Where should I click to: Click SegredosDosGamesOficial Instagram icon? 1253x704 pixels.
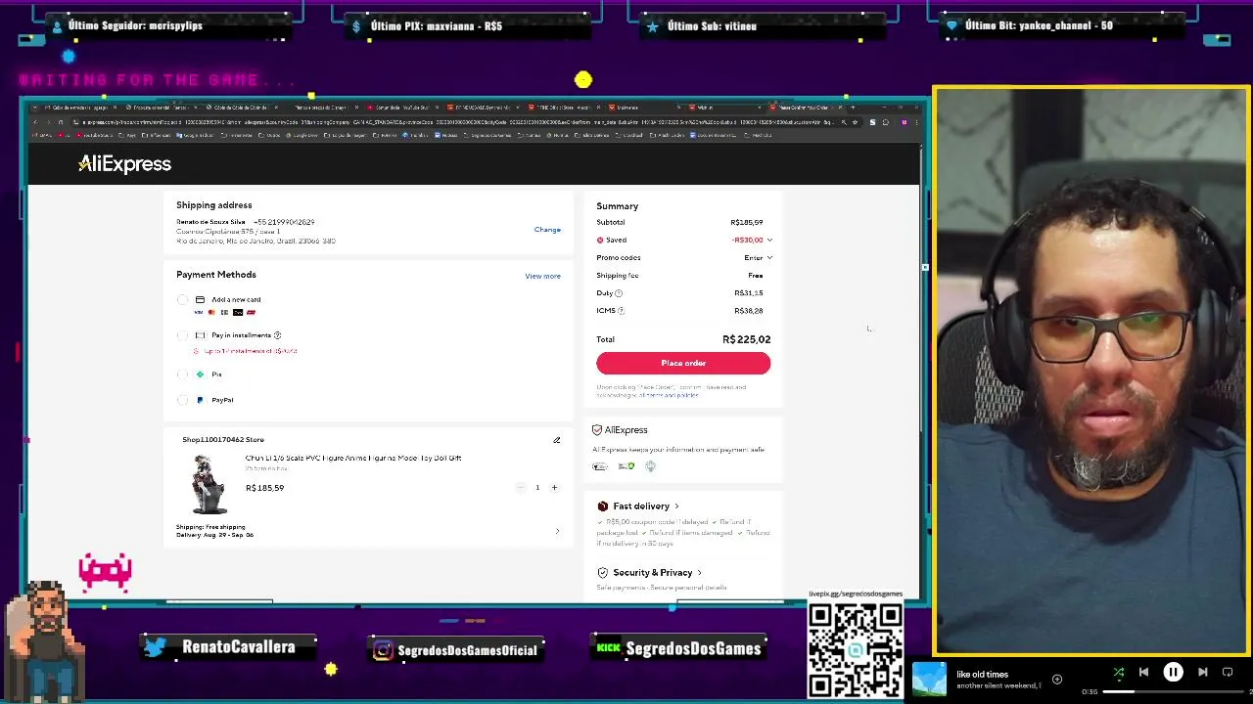(x=384, y=650)
